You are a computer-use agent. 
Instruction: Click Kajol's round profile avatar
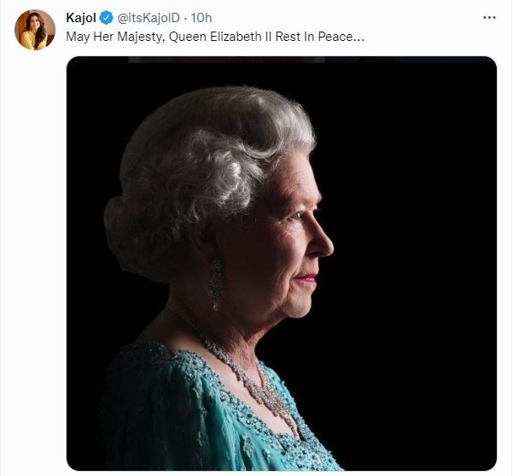tap(35, 30)
